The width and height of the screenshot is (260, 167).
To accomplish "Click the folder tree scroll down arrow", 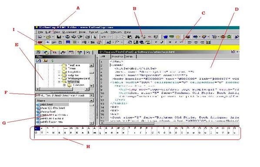I will click(92, 86).
